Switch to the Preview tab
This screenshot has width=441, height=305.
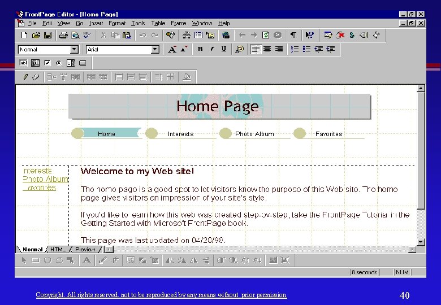pos(85,250)
